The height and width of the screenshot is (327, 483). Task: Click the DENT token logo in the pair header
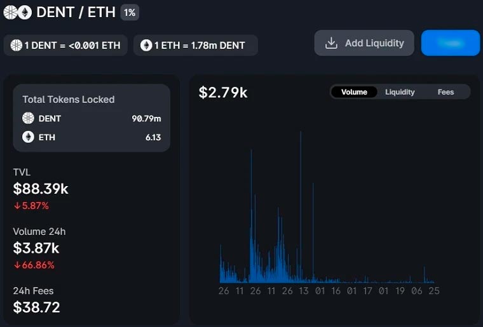[11, 12]
